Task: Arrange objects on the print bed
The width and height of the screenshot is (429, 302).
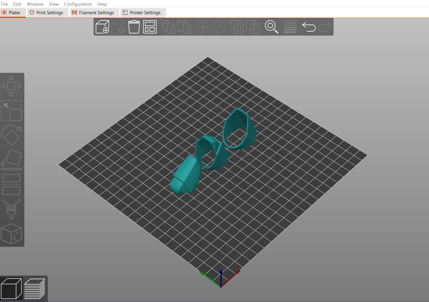Action: tap(150, 27)
